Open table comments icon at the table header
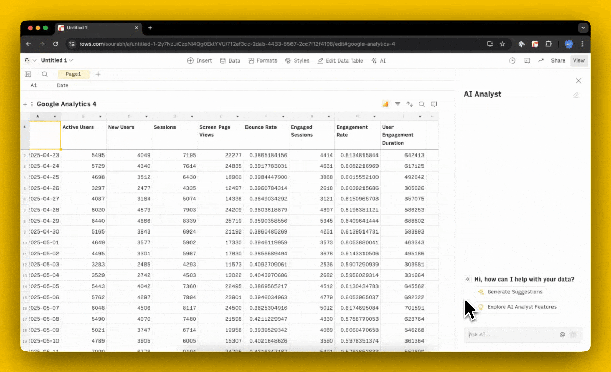 pos(434,104)
